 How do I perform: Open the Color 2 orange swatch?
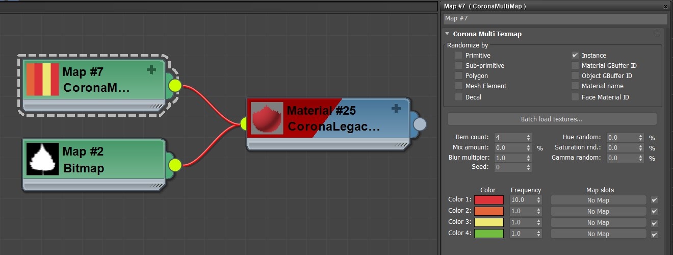[x=489, y=211]
